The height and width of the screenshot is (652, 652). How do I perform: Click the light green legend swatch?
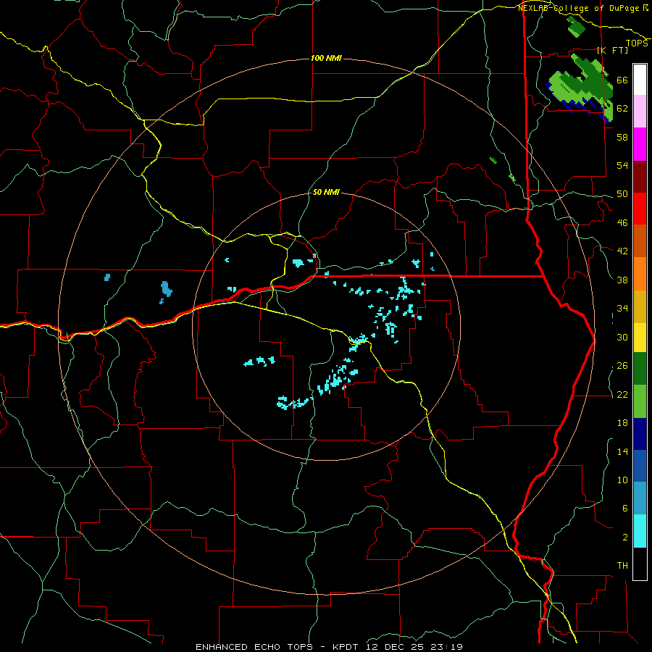[640, 401]
